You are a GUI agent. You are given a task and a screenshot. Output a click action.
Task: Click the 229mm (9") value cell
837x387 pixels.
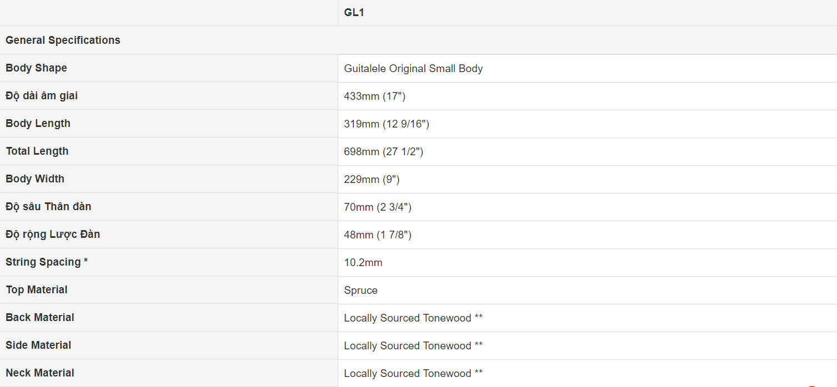point(372,180)
